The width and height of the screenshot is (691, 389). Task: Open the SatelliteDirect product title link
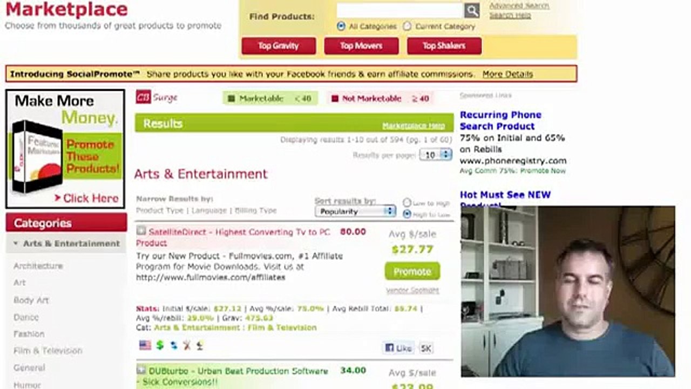tap(234, 237)
